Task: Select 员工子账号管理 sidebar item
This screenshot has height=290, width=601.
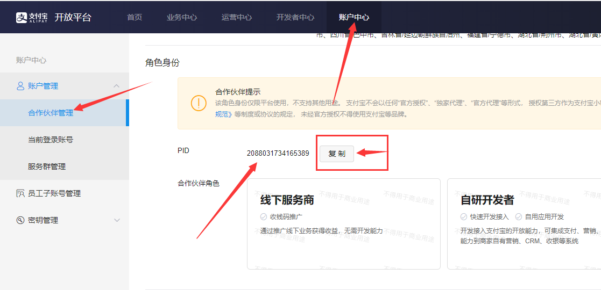Action: coord(65,193)
